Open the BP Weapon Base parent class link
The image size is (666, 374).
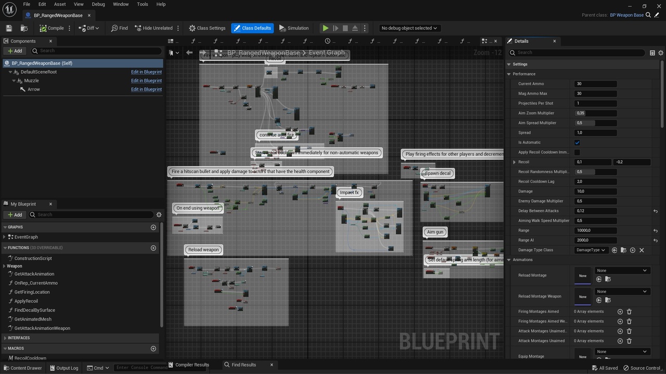point(626,15)
